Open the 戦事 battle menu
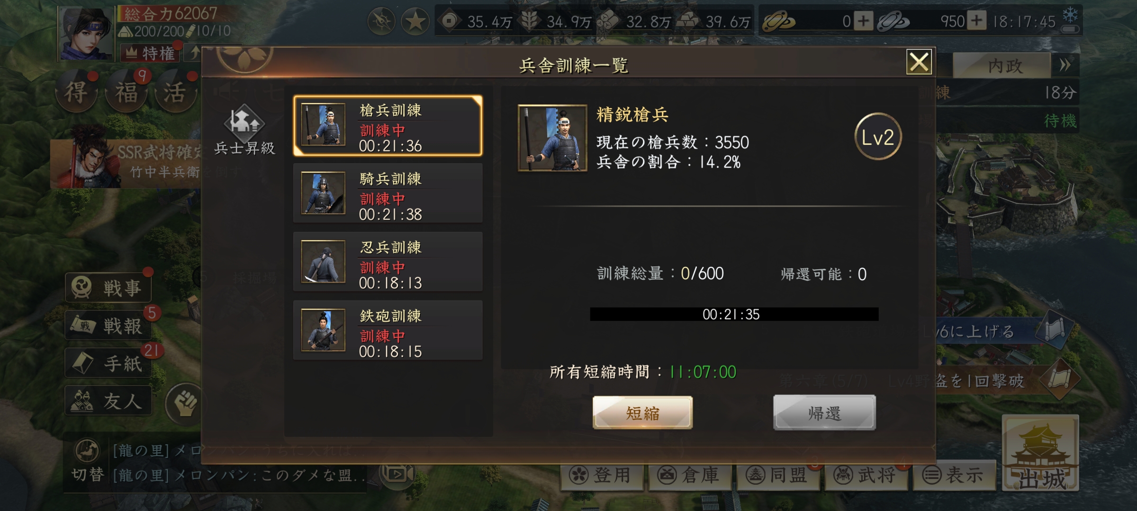Screen dimensions: 1137x511 pos(108,287)
